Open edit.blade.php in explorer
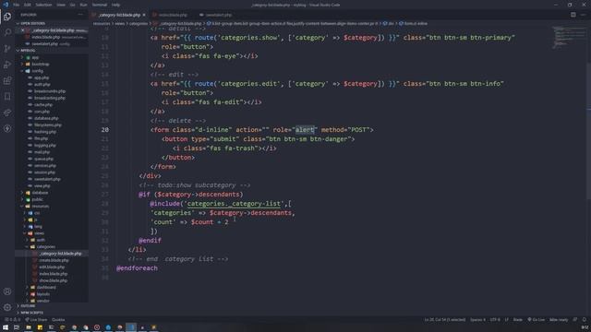Screen dimensions: 591x332 click(52, 267)
